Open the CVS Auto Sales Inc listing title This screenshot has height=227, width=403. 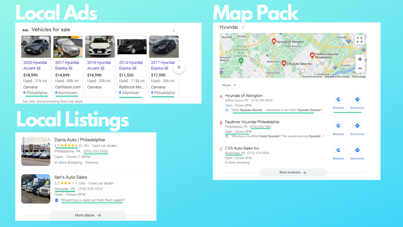pos(242,148)
